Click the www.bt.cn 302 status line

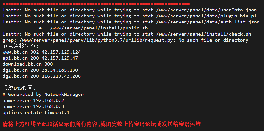tap(42, 52)
